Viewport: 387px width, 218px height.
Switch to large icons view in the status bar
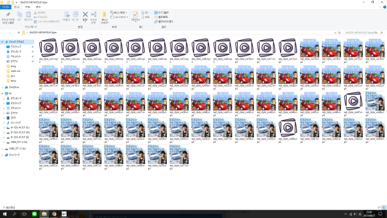pyautogui.click(x=384, y=208)
